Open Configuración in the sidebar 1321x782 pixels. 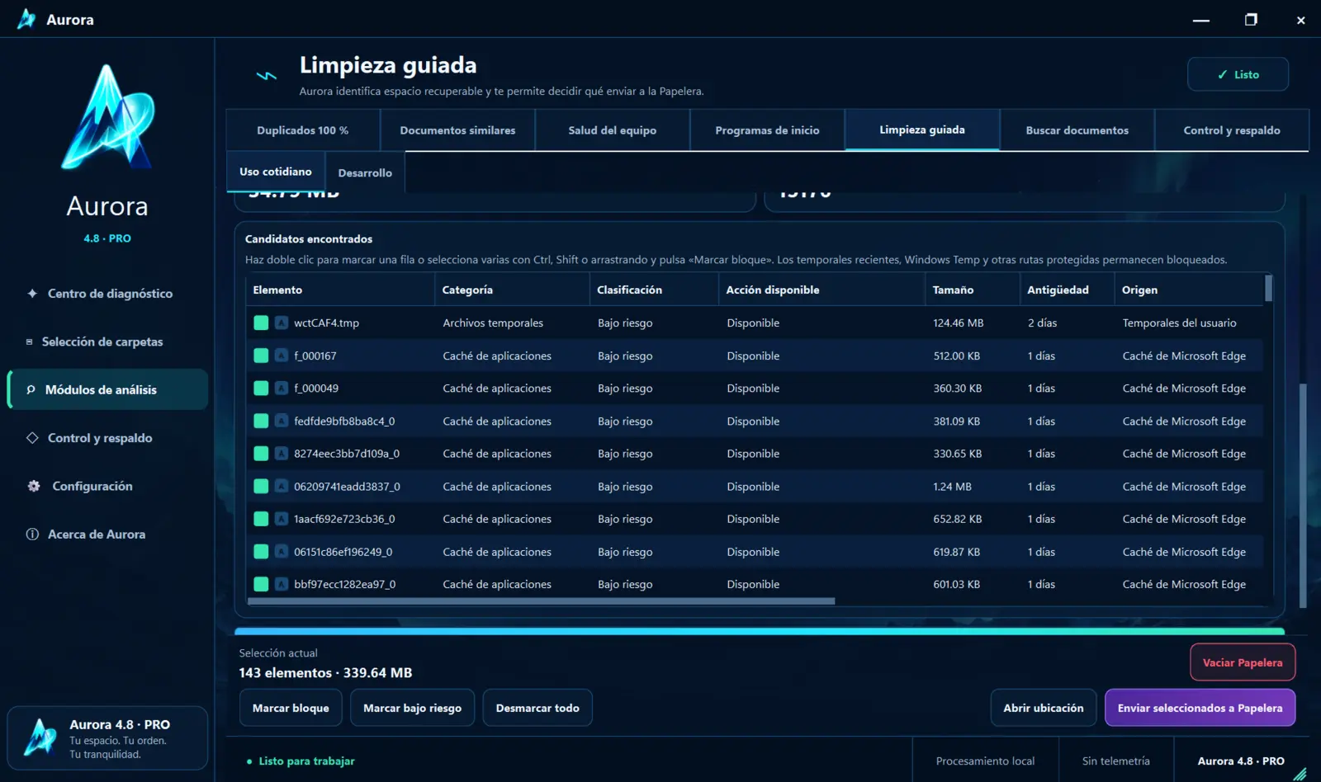point(107,486)
